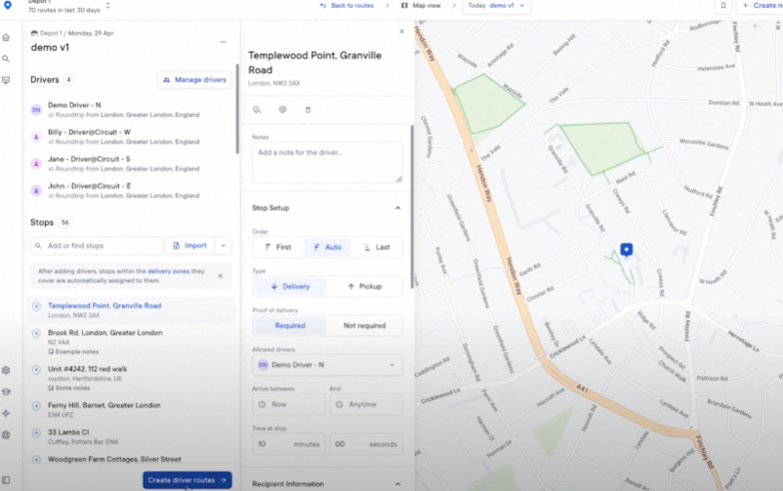Click Jane driver avatar icon
This screenshot has height=491, width=783.
coord(36,164)
